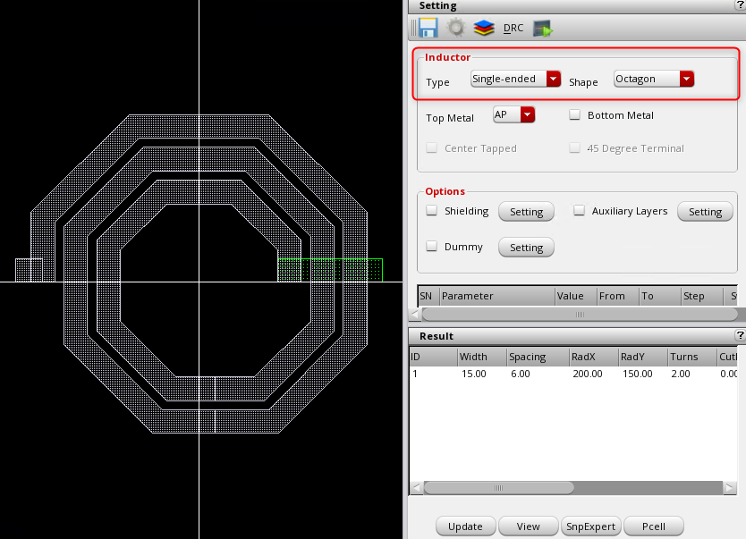Image resolution: width=746 pixels, height=539 pixels.
Task: Click the colored layers stack icon
Action: (x=484, y=28)
